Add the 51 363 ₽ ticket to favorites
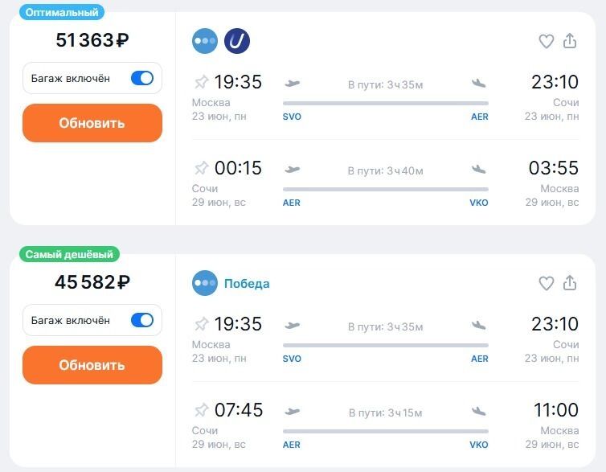The height and width of the screenshot is (472, 606). [546, 41]
